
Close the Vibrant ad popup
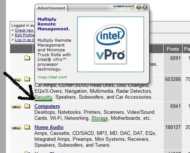(145, 7)
